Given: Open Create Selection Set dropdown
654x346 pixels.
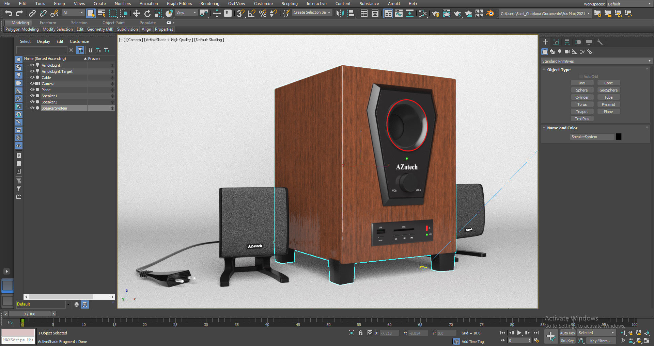Looking at the screenshot, I should pyautogui.click(x=312, y=13).
